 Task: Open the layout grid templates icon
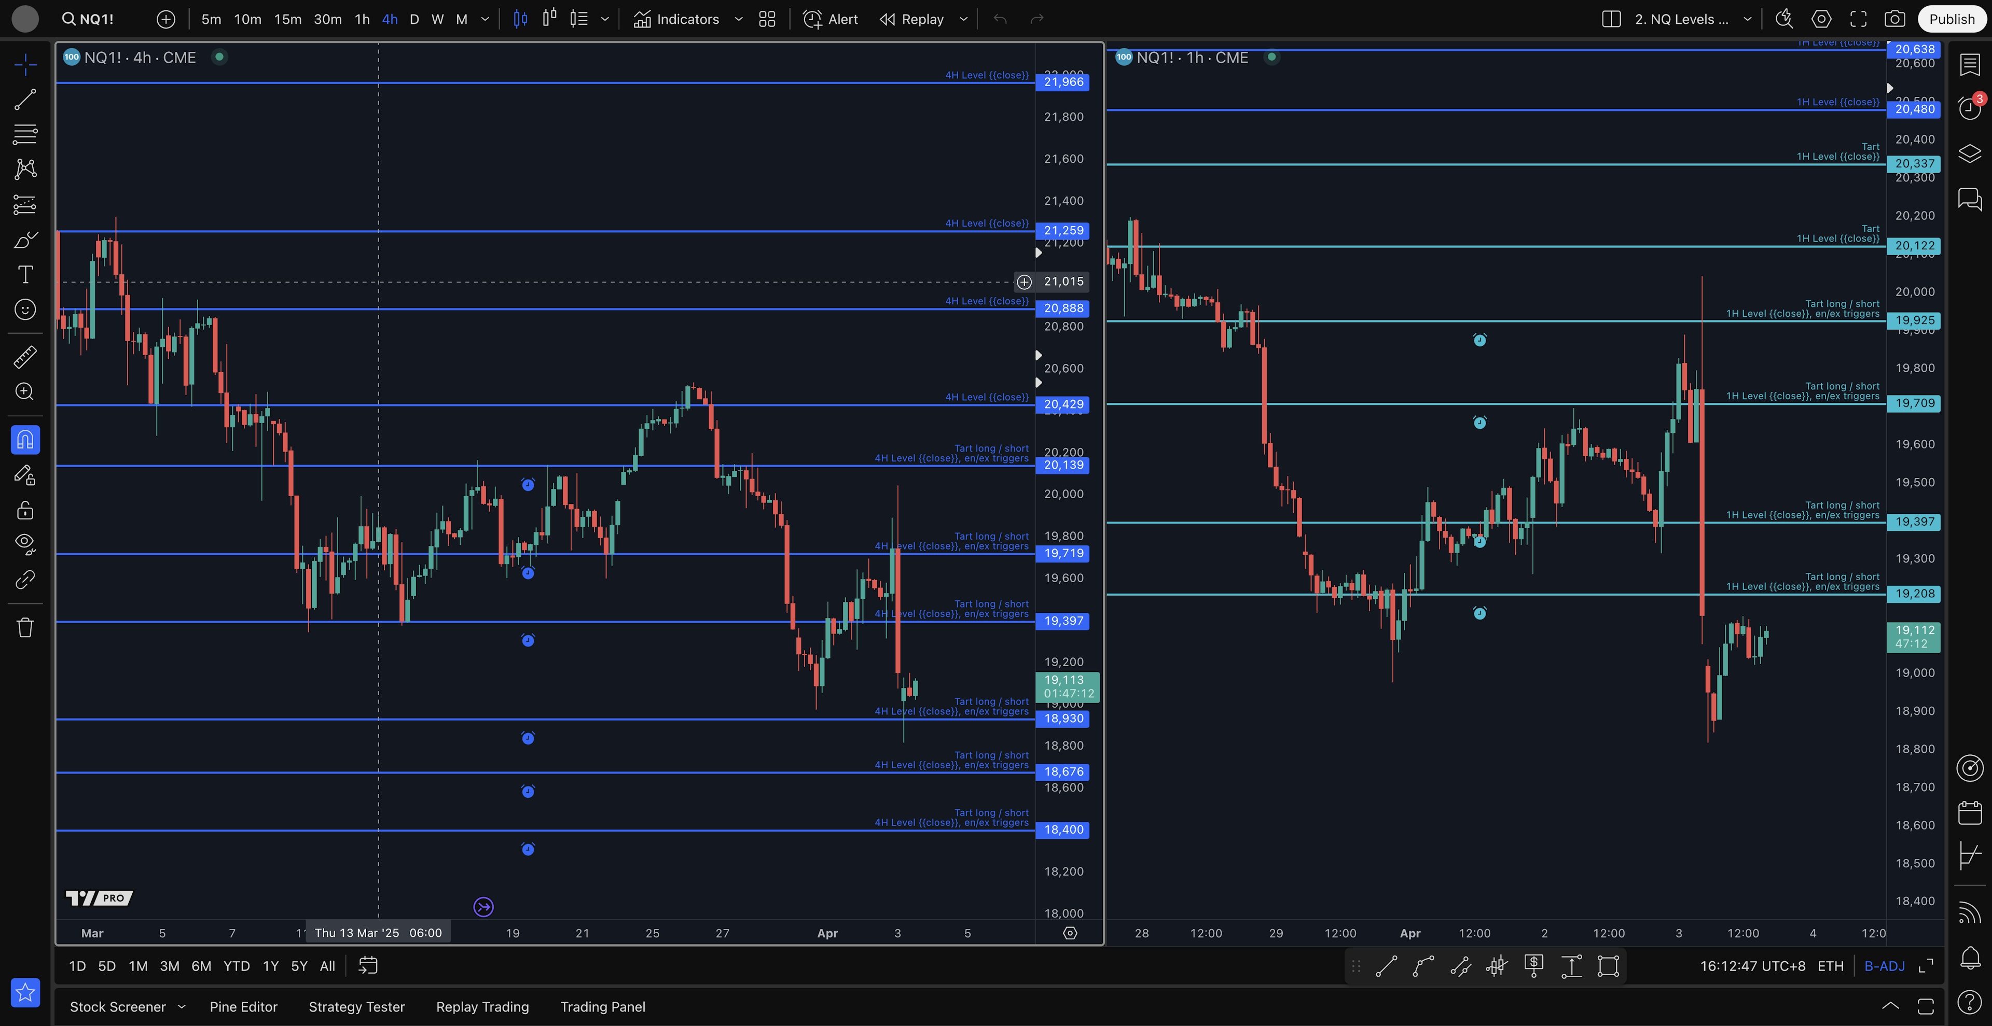(x=767, y=19)
